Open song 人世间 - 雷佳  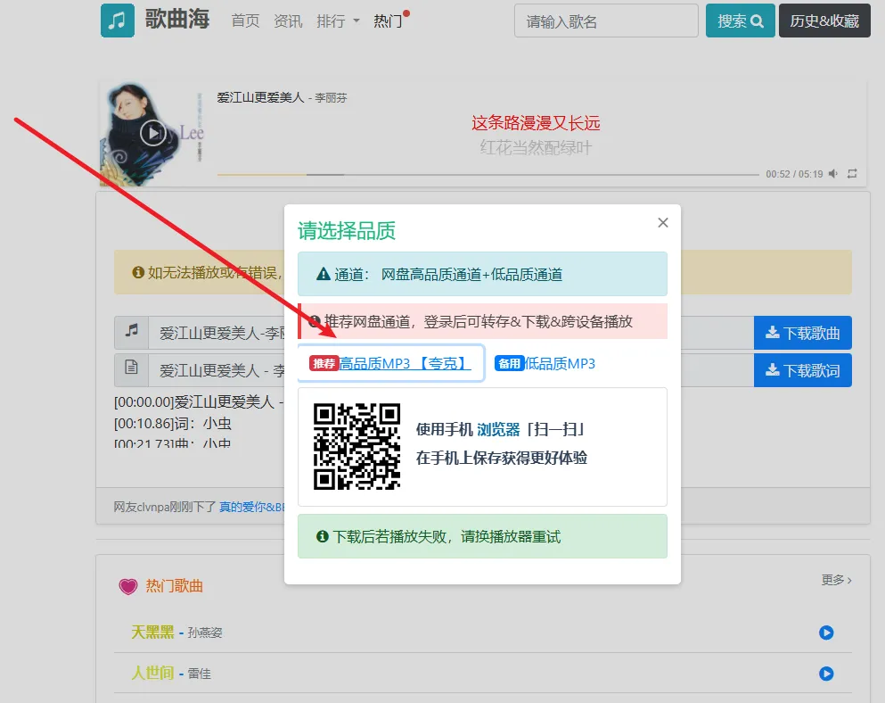(x=171, y=673)
